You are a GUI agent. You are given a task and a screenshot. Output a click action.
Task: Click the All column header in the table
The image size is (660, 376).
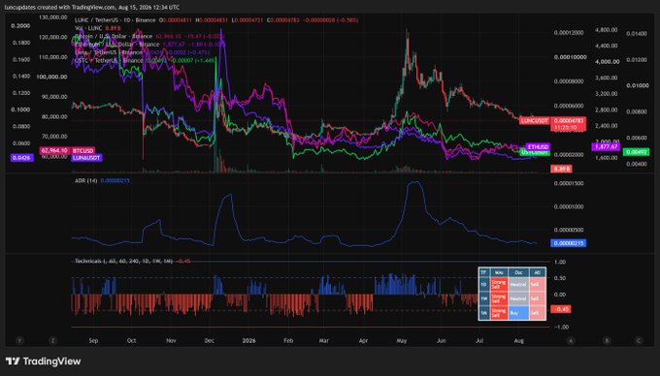[x=537, y=272]
